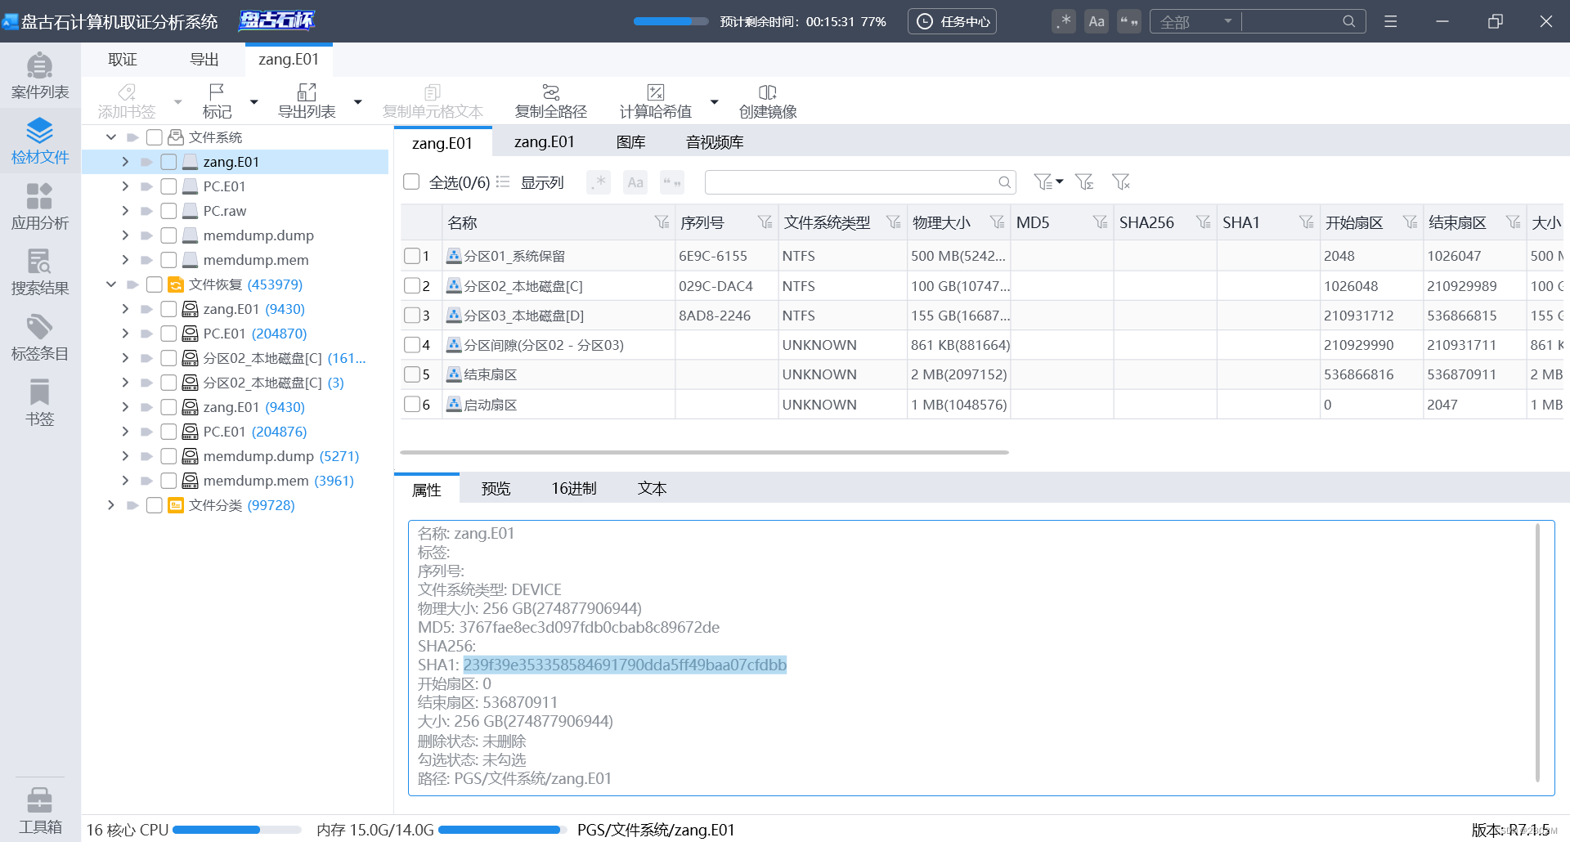Screen dimensions: 1570x842
Task: Switch to the 取证 tab
Action: (123, 59)
